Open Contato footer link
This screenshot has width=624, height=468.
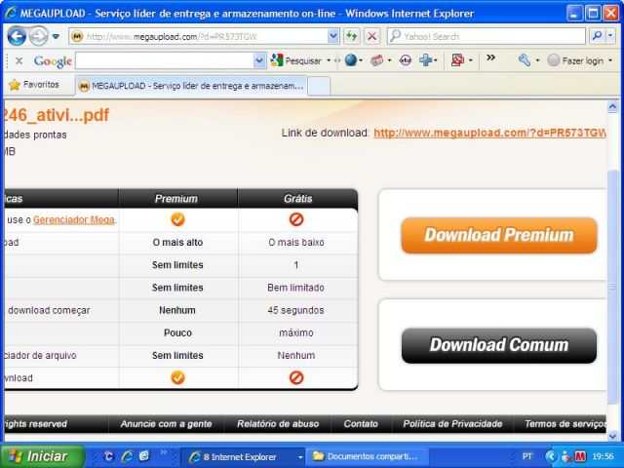click(x=361, y=424)
